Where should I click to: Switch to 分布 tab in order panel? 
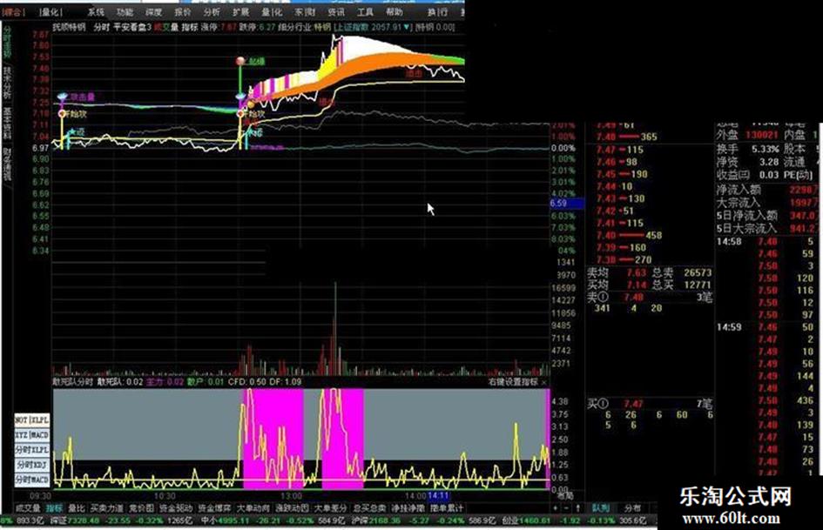632,508
